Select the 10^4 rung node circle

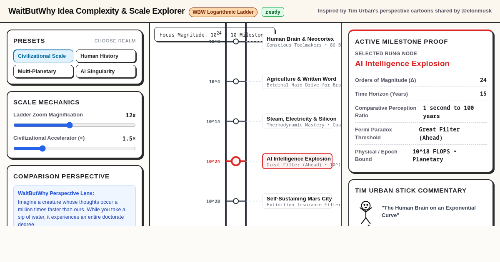236,82
